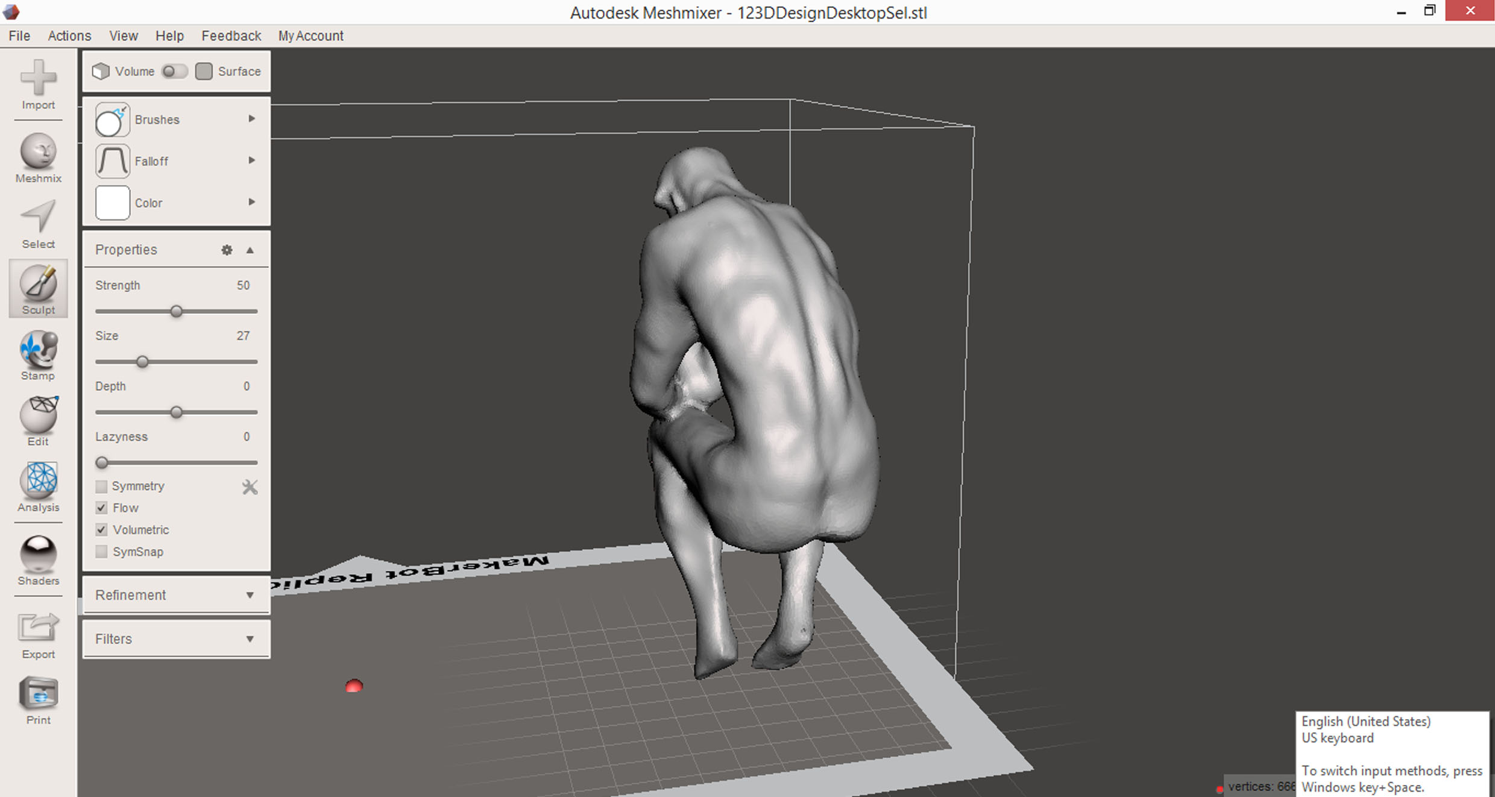
Task: Restore down the Meshmixer window
Action: pos(1430,11)
